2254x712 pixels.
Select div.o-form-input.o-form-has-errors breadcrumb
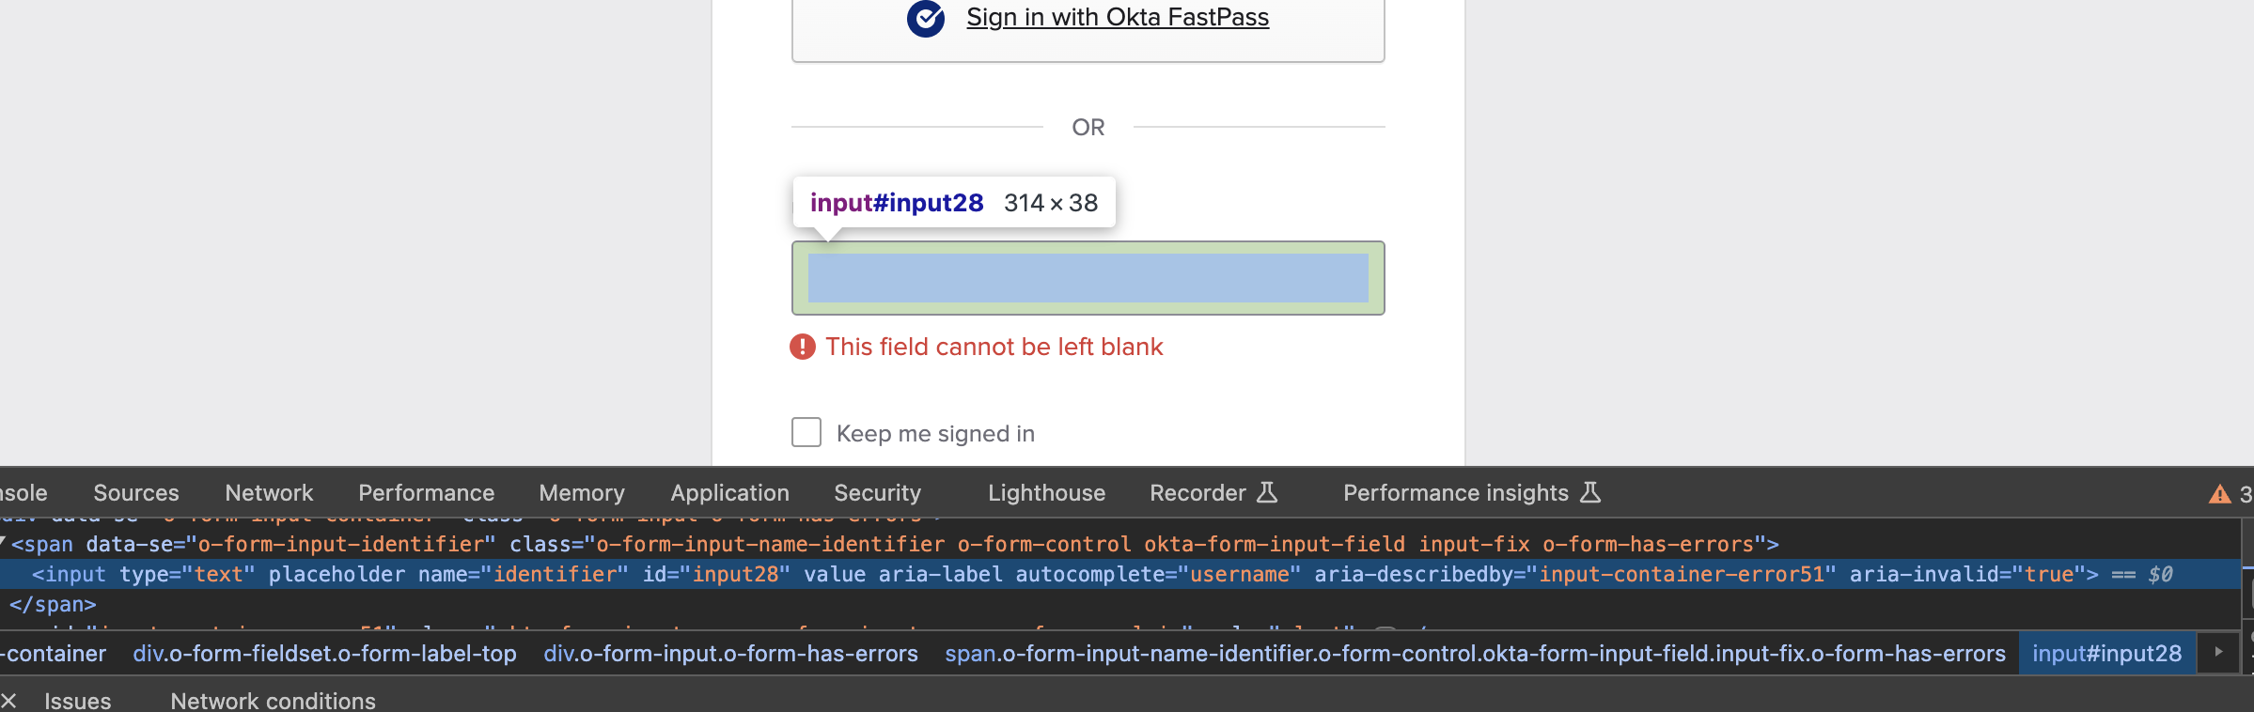[730, 654]
